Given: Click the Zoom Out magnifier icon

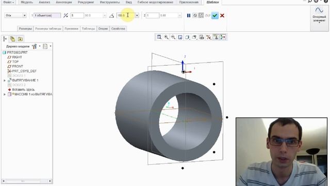Looking at the screenshot, I should [x=173, y=37].
